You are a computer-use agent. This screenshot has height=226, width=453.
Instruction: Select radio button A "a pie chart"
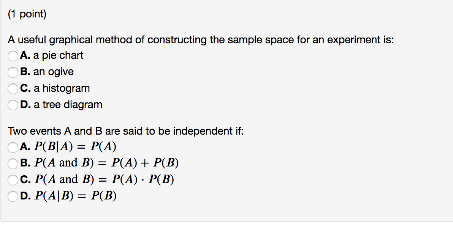13,56
